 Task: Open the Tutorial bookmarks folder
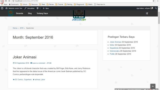tap(59, 4)
